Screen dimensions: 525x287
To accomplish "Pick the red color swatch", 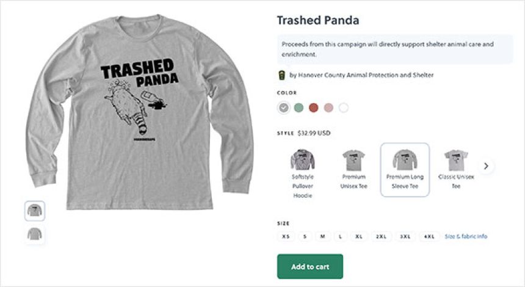I will coord(314,108).
